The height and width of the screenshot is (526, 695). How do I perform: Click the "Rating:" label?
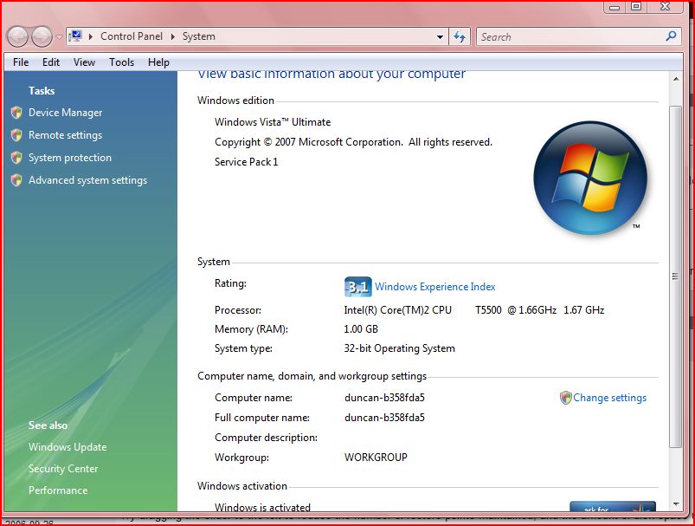230,283
